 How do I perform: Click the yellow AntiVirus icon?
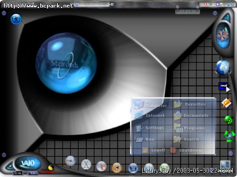click(50, 168)
